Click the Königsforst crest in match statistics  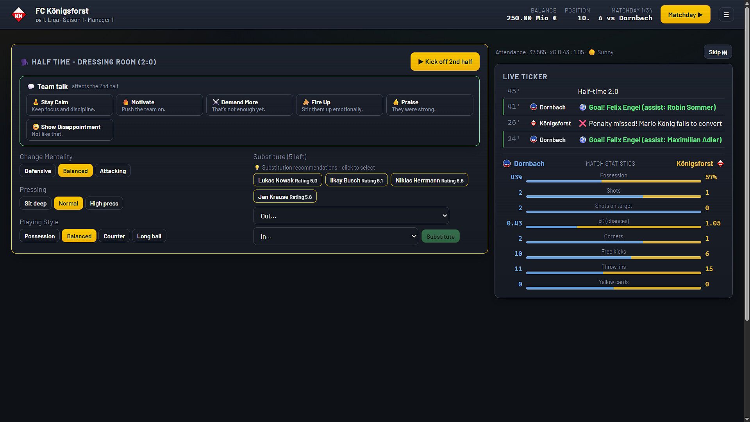click(721, 164)
